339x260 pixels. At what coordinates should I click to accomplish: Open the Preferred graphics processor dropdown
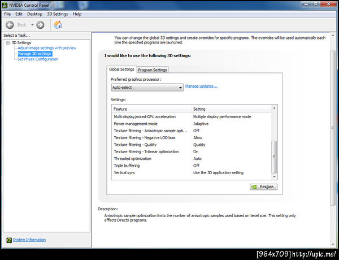147,88
